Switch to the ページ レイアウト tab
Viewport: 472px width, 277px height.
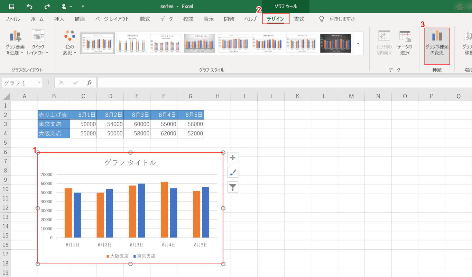point(112,19)
